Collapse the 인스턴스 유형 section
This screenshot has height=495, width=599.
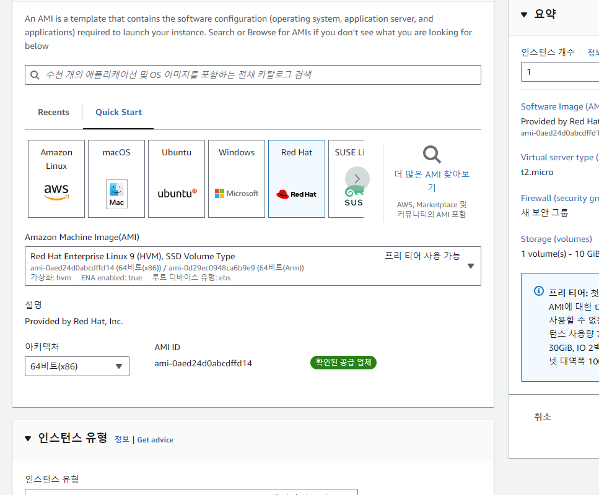coord(28,439)
